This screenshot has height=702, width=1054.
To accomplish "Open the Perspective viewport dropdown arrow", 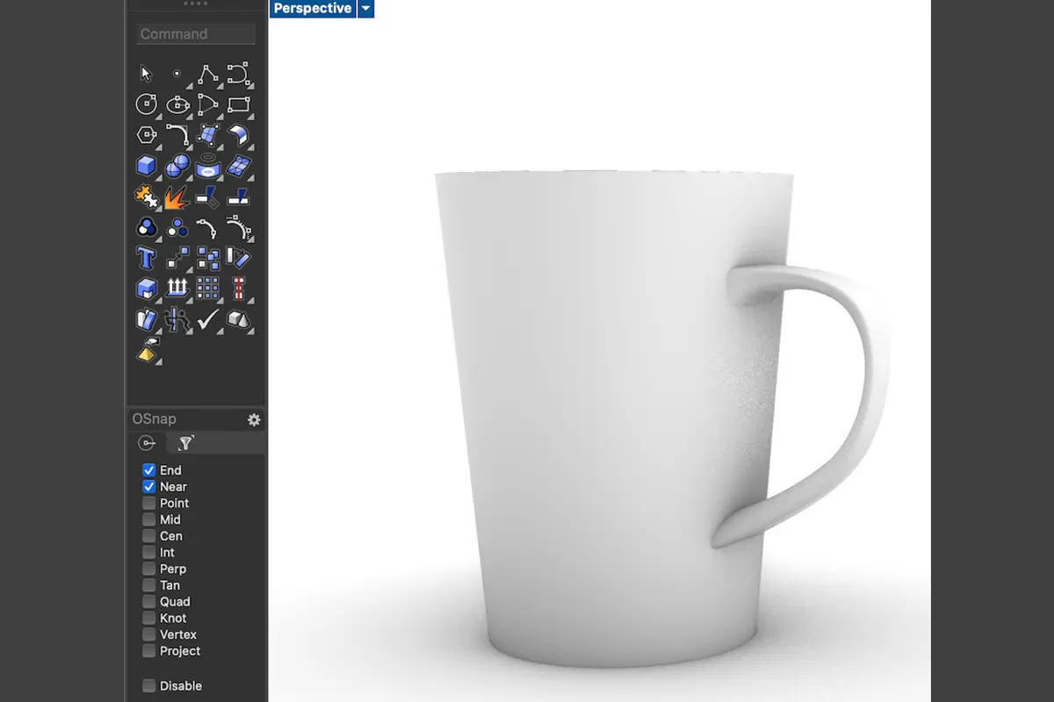I will (366, 9).
